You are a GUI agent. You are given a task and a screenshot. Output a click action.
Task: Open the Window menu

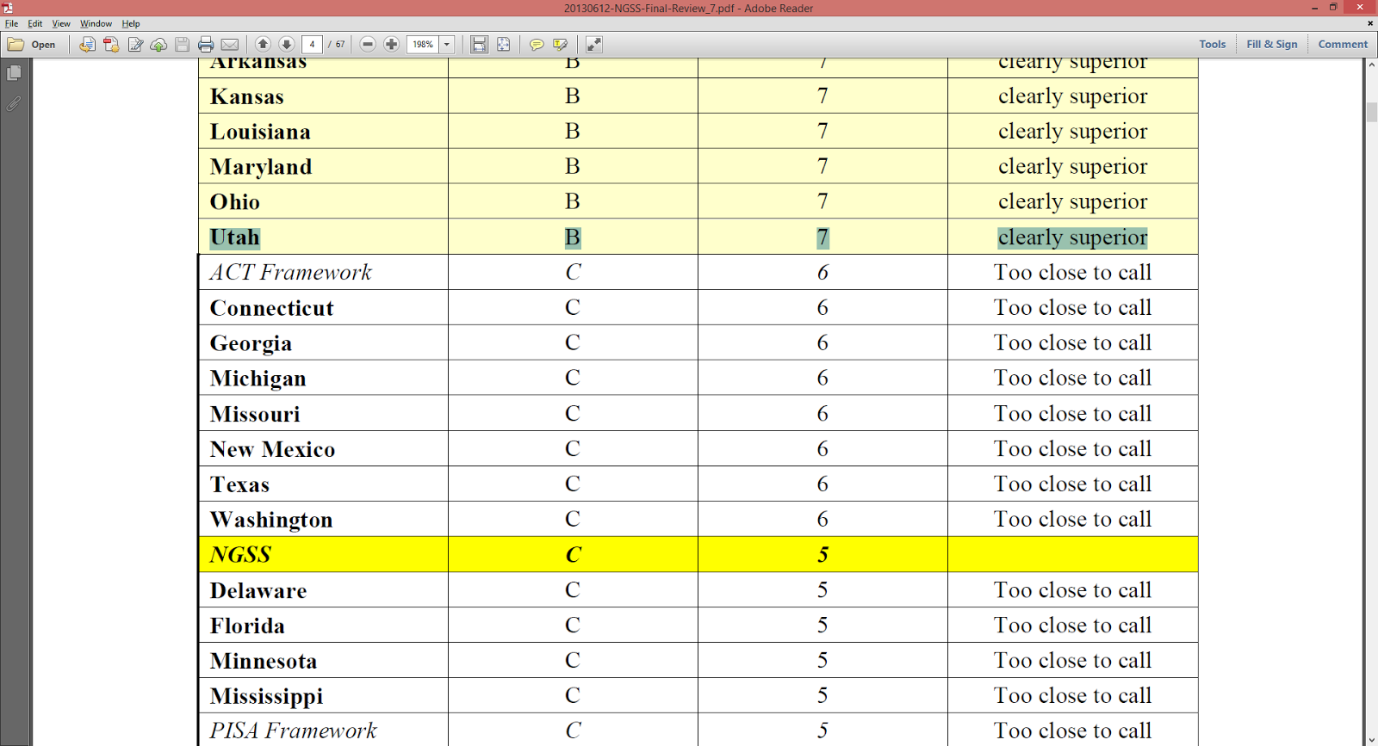(96, 24)
